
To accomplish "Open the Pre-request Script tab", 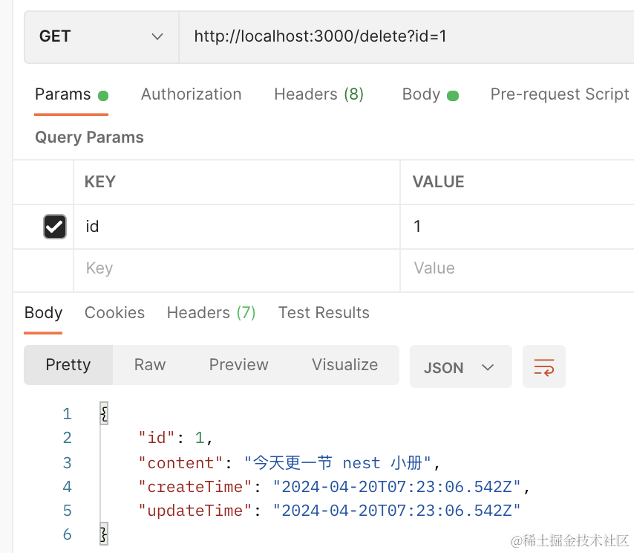I will [559, 94].
